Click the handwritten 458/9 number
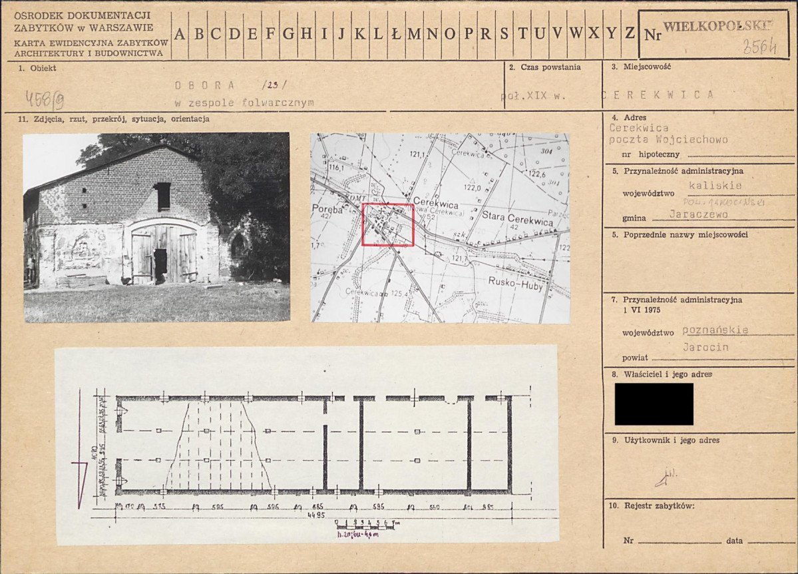The height and width of the screenshot is (574, 798). [45, 100]
